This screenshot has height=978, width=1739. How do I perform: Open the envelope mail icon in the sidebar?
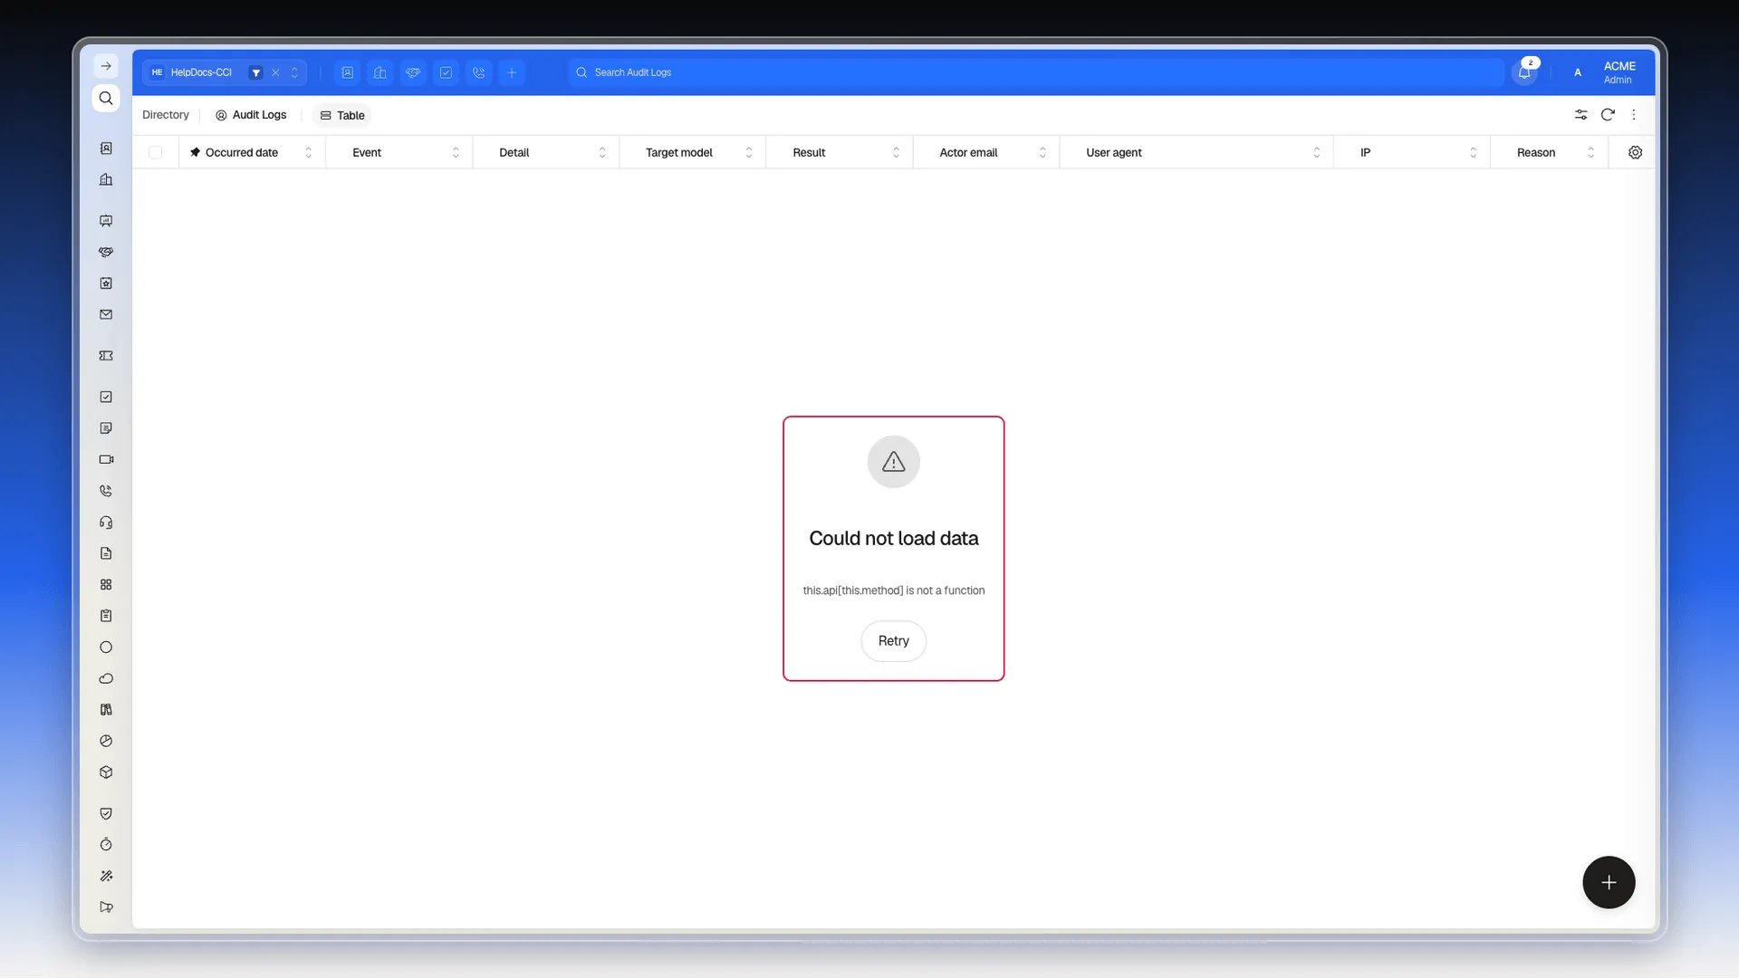coord(106,314)
